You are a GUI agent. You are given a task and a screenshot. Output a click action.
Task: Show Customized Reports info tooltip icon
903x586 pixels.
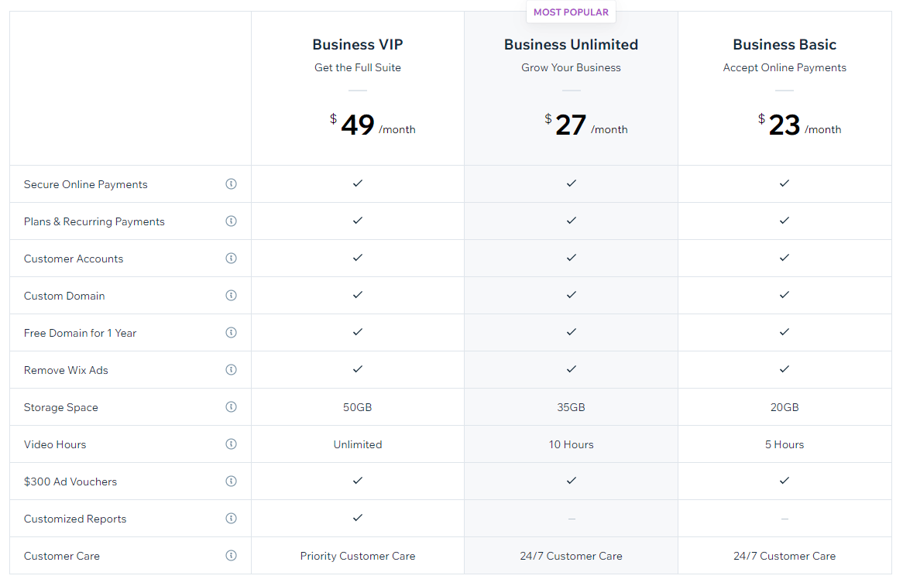click(x=231, y=519)
